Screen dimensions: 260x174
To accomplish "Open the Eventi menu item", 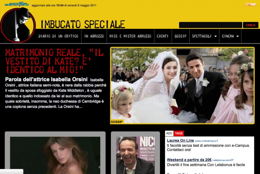I will pos(162,36).
